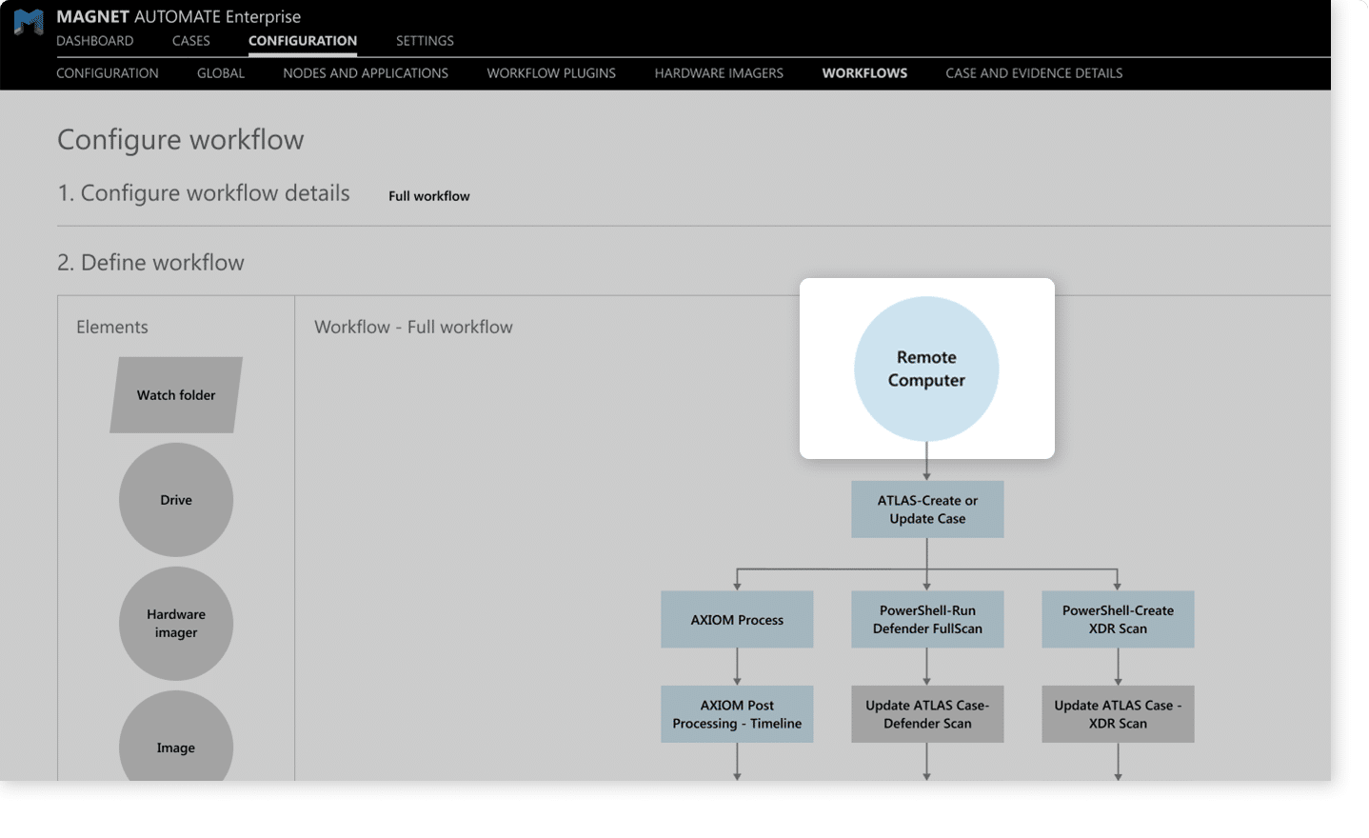
Task: Select Update ATLAS Case - XDR Scan node
Action: click(1118, 714)
